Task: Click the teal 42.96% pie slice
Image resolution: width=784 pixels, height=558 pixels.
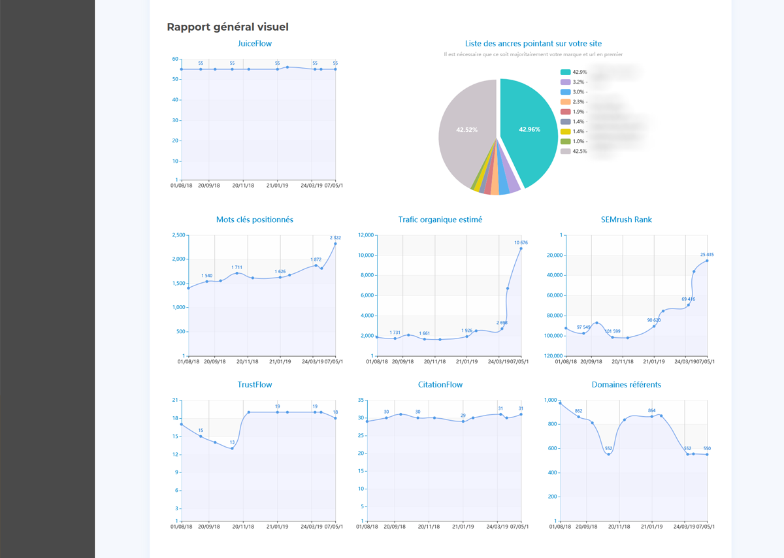Action: tap(529, 129)
